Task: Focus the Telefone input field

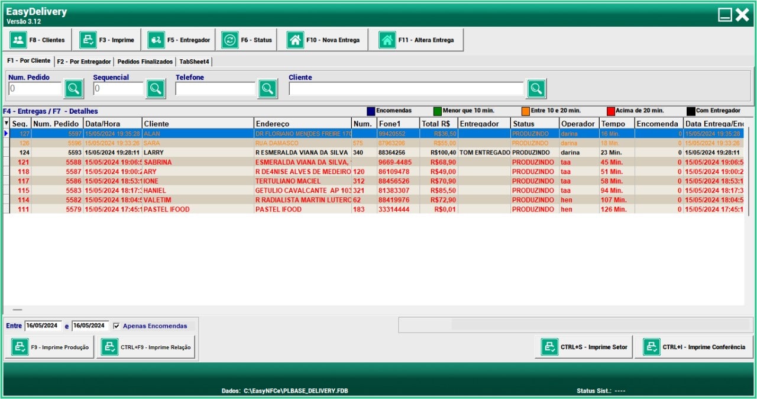Action: point(216,89)
